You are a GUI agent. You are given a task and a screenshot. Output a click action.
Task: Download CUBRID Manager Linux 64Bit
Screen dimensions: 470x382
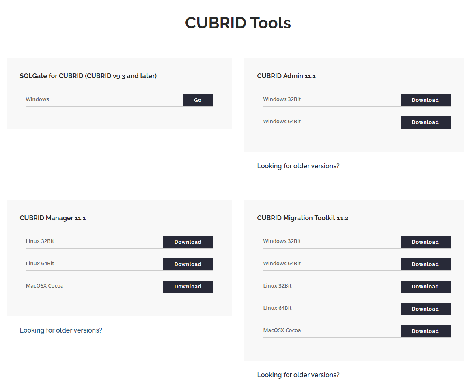coord(188,264)
